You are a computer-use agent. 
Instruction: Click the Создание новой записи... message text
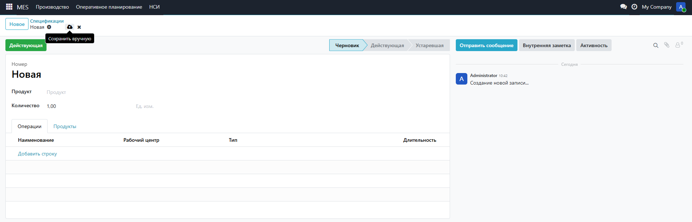tap(499, 83)
